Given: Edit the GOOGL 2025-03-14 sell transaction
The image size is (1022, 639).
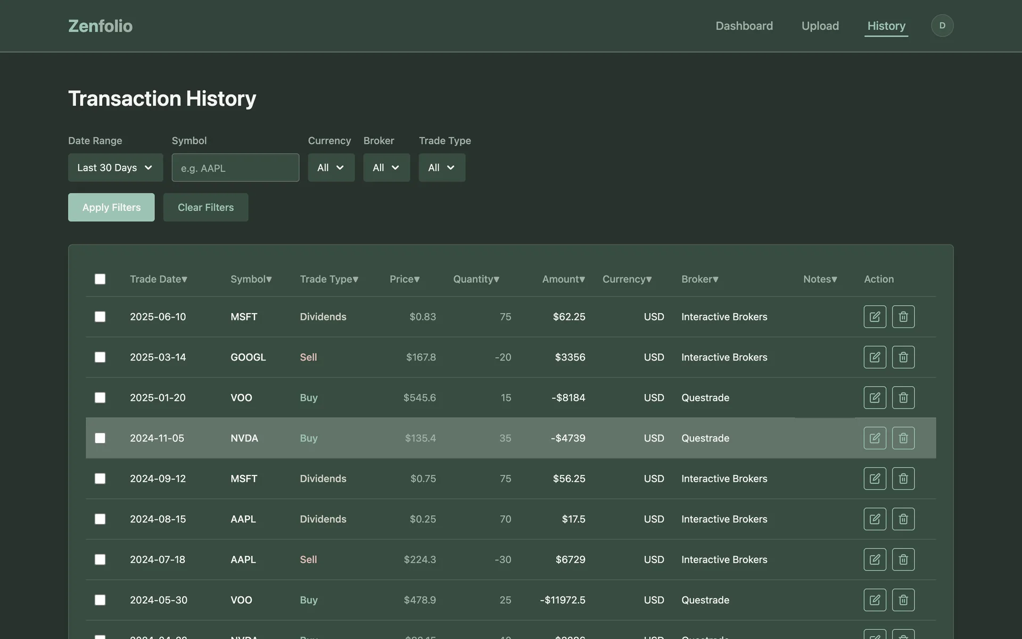Looking at the screenshot, I should 875,357.
